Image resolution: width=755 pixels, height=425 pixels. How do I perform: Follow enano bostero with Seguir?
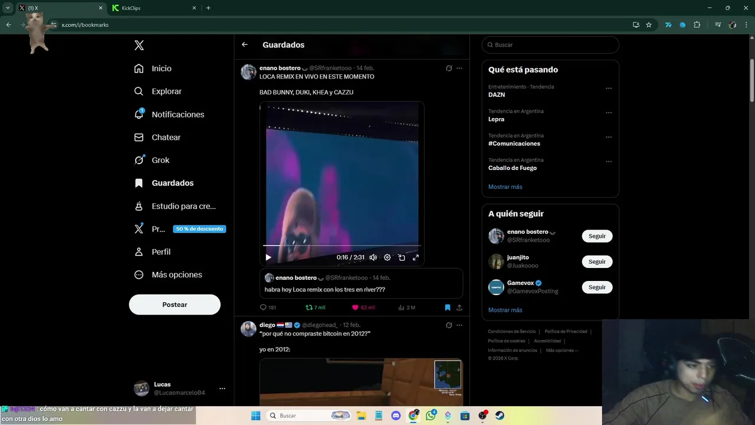click(597, 236)
